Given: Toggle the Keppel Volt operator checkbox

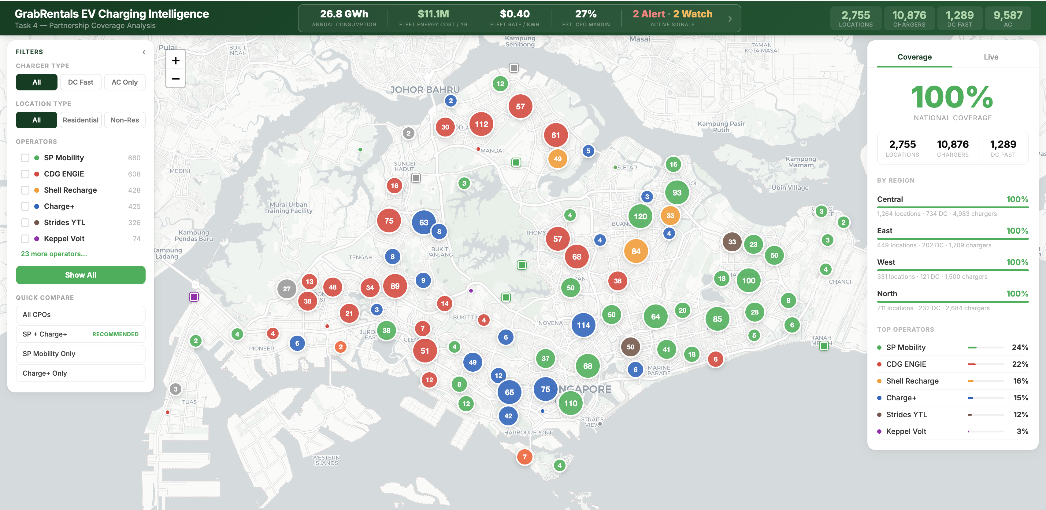Looking at the screenshot, I should tap(25, 239).
